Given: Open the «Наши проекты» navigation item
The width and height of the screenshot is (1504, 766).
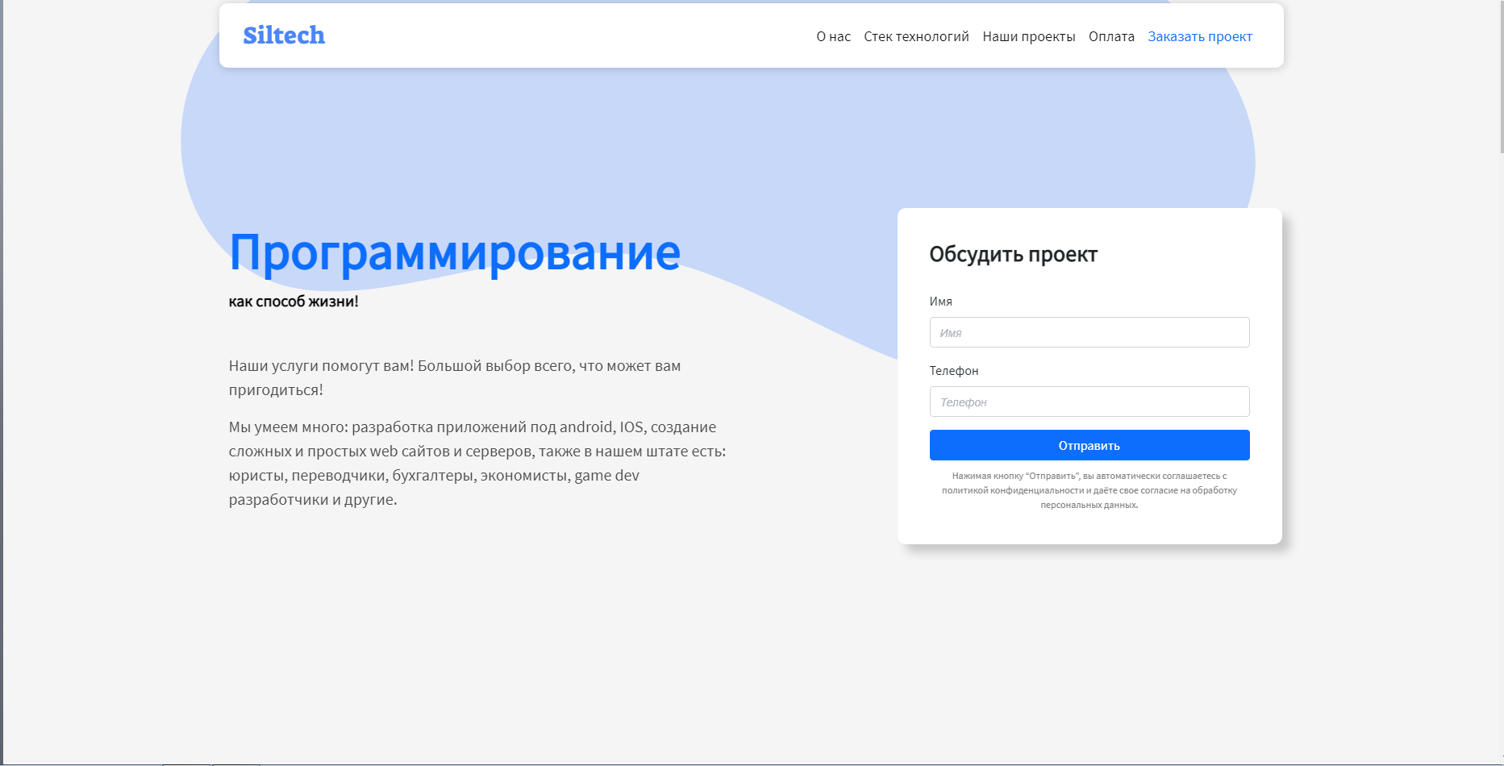Looking at the screenshot, I should (x=1029, y=35).
